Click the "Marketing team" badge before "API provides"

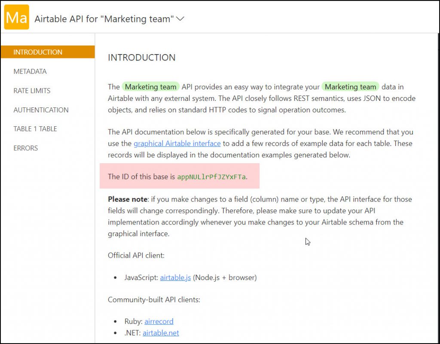150,87
